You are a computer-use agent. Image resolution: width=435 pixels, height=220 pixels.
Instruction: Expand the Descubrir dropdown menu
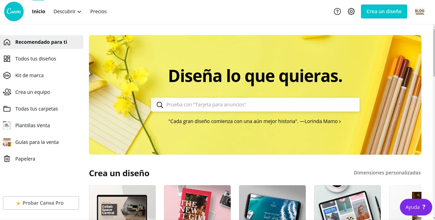pos(67,11)
